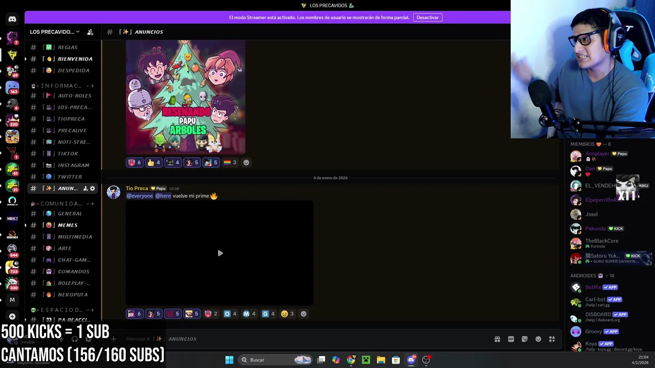655x368 pixels.
Task: Switch to the GENERAL channel
Action: [61, 214]
